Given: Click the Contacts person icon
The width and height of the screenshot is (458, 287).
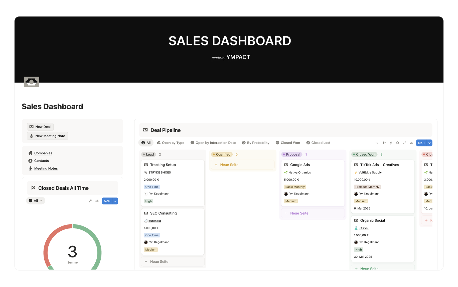Looking at the screenshot, I should tap(30, 161).
